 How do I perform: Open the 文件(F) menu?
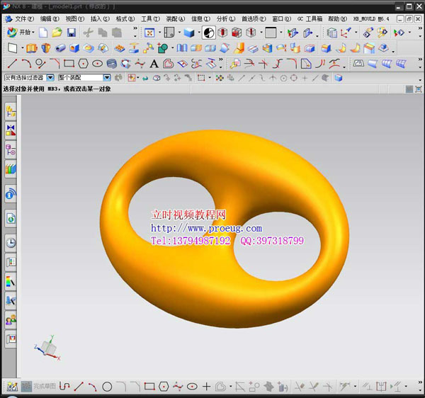(x=24, y=18)
